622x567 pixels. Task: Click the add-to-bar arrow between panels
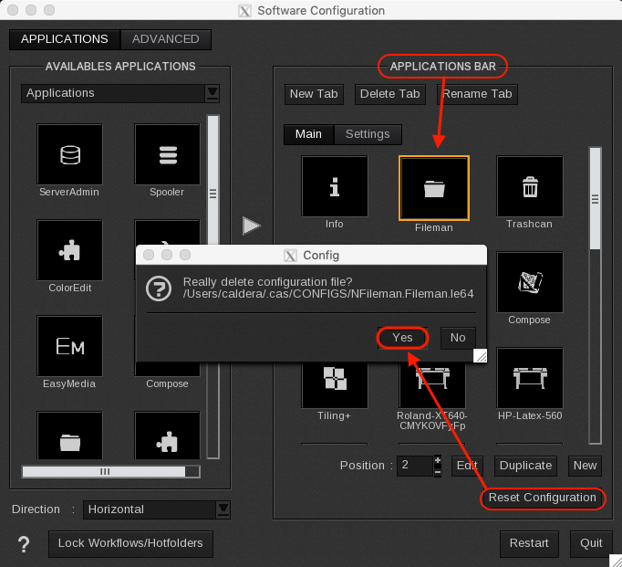click(252, 226)
